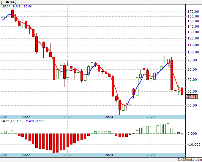Click the tallest red MACD bar in late 2022

(54, 143)
